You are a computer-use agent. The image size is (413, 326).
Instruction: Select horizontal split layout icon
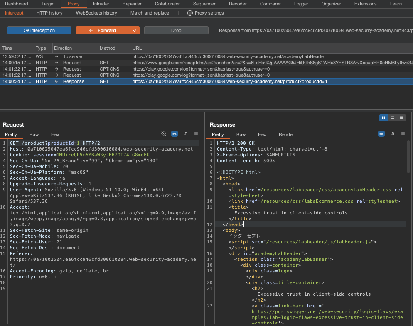pos(393,118)
